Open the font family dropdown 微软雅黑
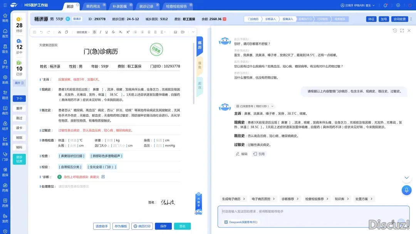The height and width of the screenshot is (234, 416). tap(83, 32)
